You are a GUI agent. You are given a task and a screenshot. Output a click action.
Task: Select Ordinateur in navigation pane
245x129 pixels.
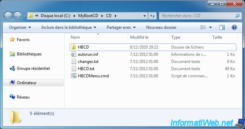[26, 83]
